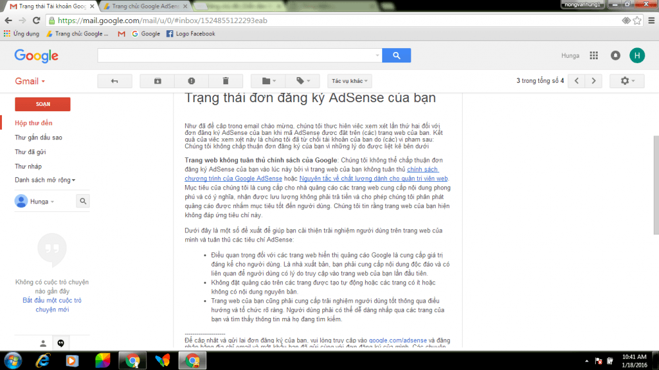
Task: Launch Internet Explorer from taskbar
Action: (43, 361)
